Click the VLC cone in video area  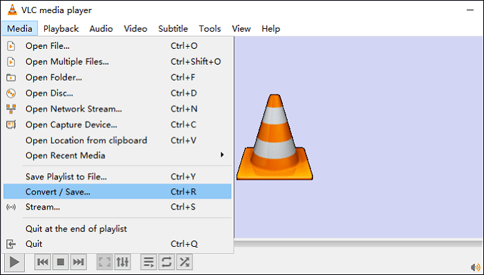274,137
